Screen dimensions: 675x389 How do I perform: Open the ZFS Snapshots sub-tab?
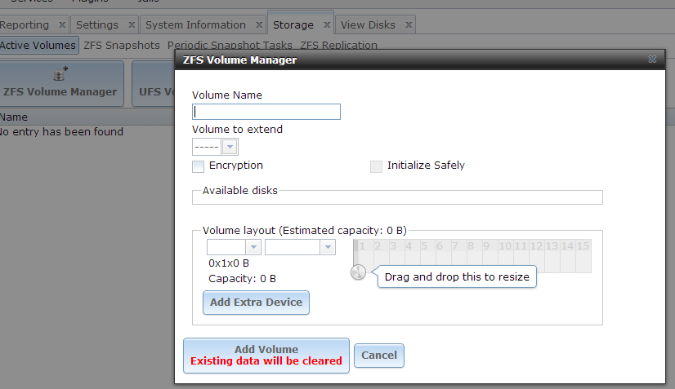(122, 45)
